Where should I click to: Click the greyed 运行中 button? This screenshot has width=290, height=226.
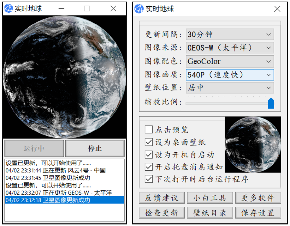[34, 148]
